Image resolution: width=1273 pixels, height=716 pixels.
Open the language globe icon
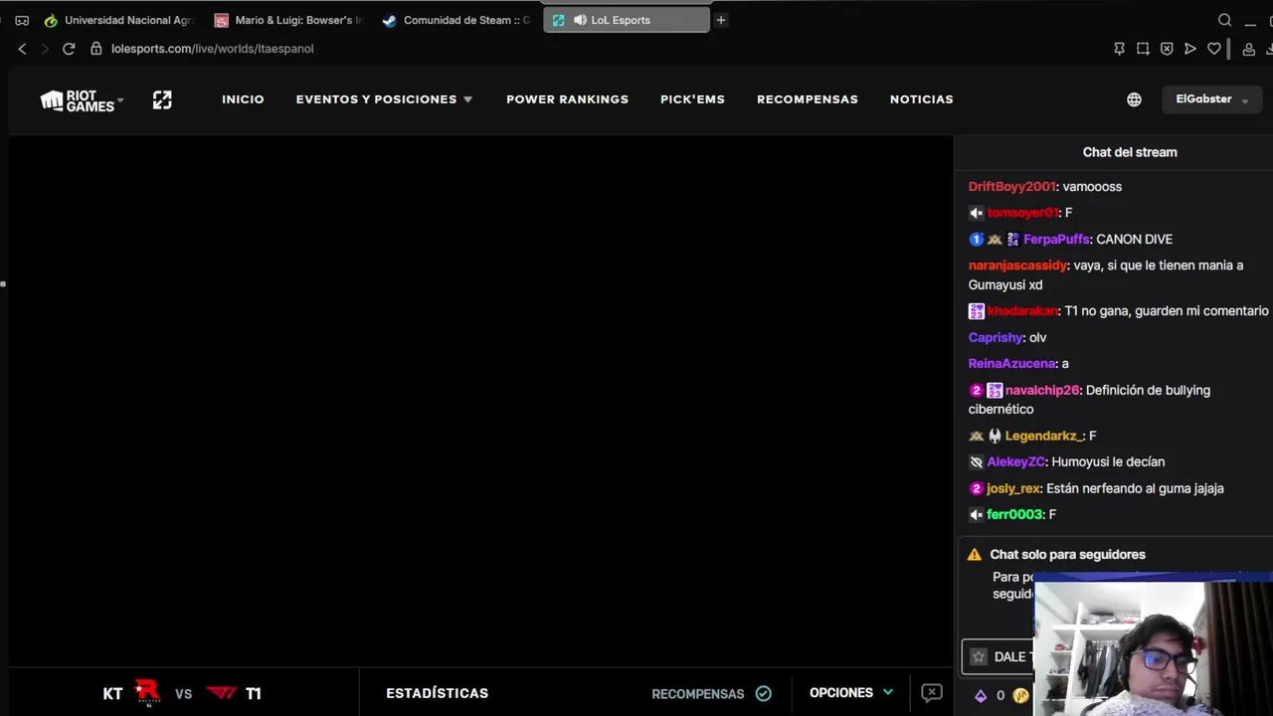pos(1134,99)
